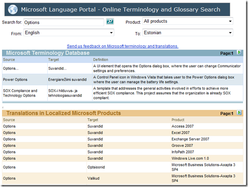Select the 'Power Options' source cell
This screenshot has height=187, width=248.
point(25,80)
